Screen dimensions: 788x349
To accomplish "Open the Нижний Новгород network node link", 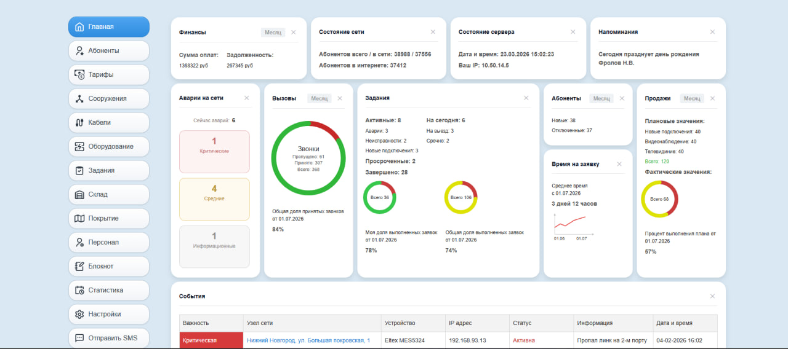I will click(x=308, y=340).
